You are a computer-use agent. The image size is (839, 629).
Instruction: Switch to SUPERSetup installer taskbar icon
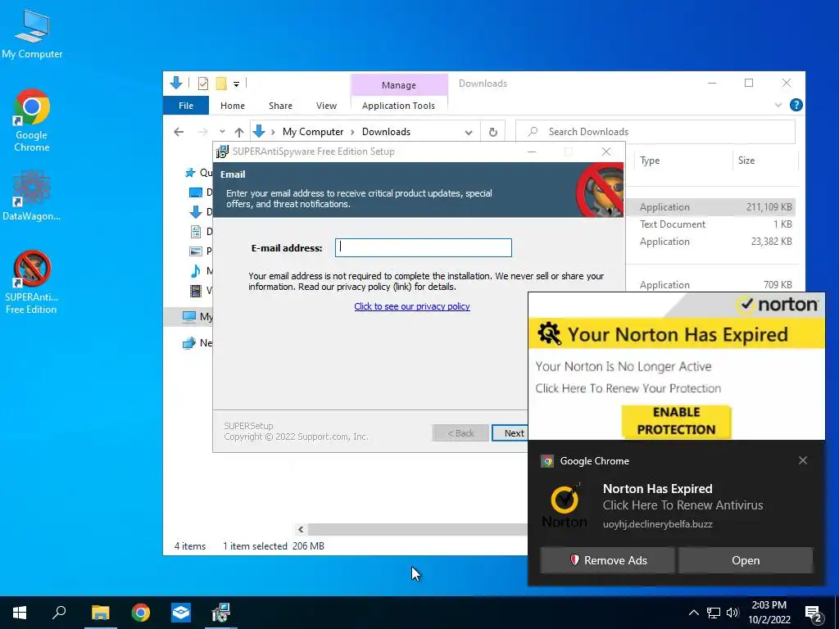221,613
